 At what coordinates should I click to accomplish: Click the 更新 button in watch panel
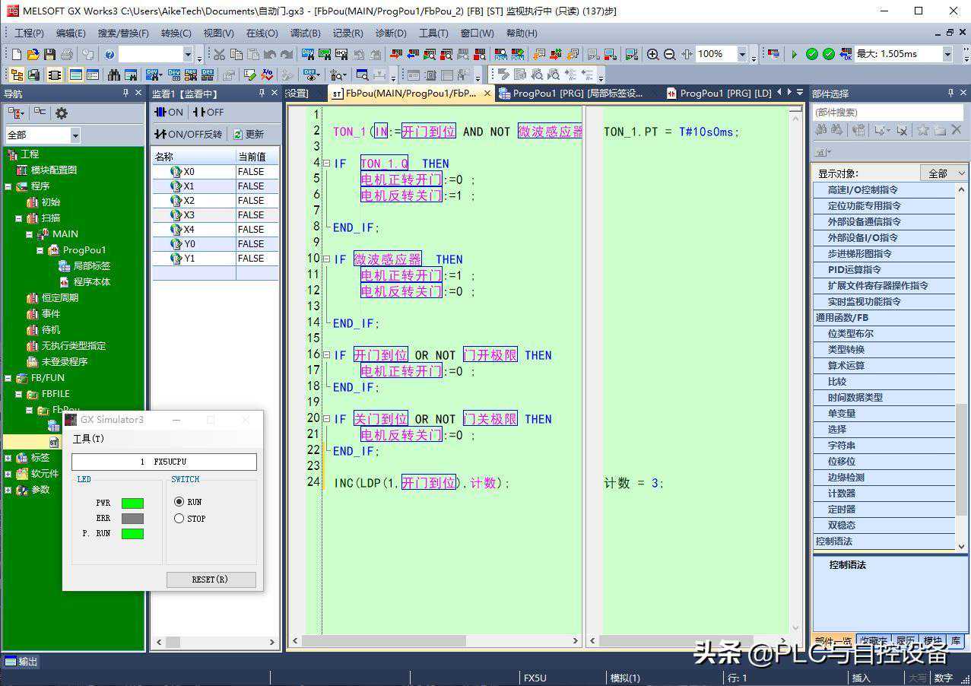249,134
